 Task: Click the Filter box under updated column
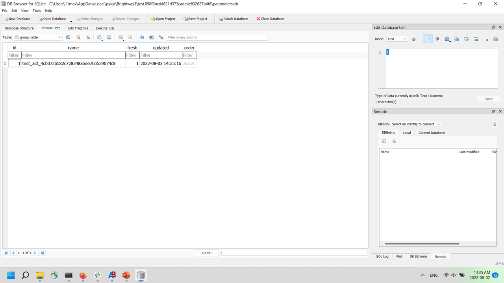[161, 55]
